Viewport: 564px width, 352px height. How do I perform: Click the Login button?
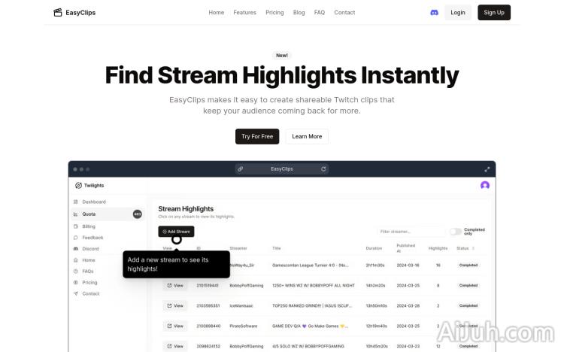point(458,12)
